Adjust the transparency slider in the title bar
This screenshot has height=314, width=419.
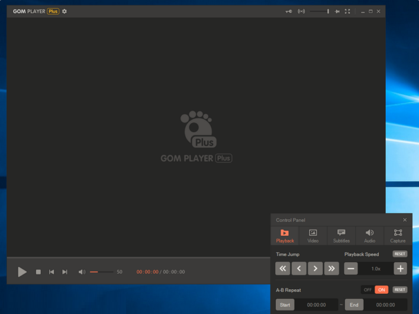click(320, 11)
